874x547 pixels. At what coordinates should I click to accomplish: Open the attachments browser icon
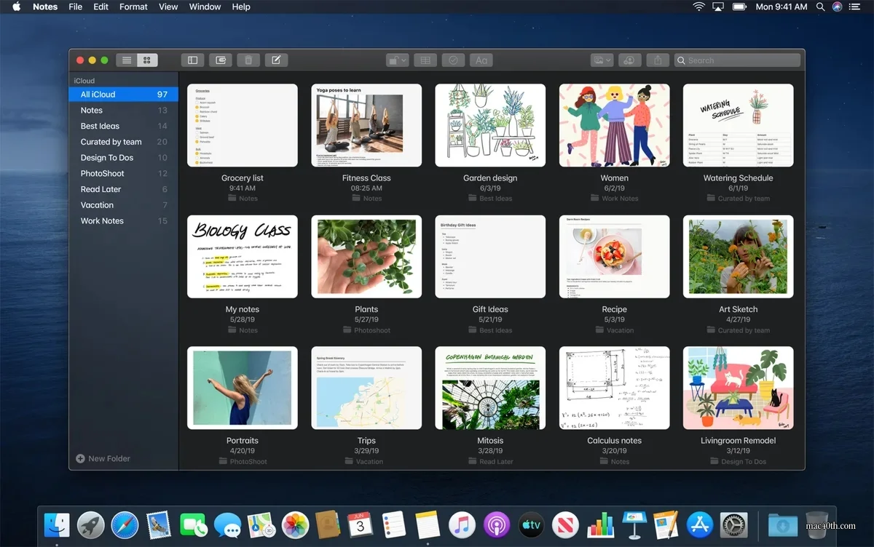coord(220,60)
